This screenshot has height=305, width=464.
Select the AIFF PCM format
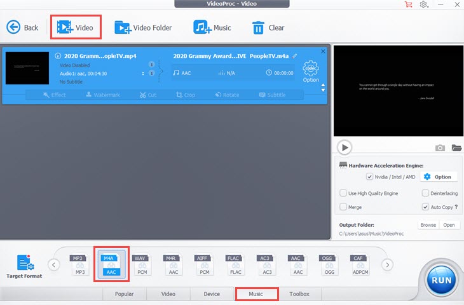[204, 265]
